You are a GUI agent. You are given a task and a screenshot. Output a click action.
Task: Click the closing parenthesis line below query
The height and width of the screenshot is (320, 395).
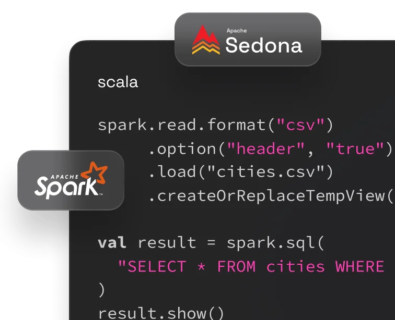pyautogui.click(x=101, y=289)
